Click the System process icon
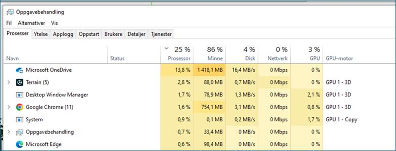396x151 pixels. tap(19, 120)
